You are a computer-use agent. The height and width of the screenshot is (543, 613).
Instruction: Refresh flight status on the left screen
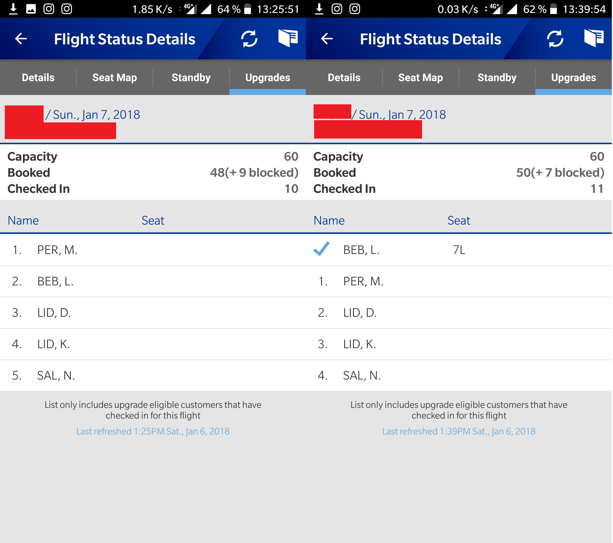click(x=249, y=39)
